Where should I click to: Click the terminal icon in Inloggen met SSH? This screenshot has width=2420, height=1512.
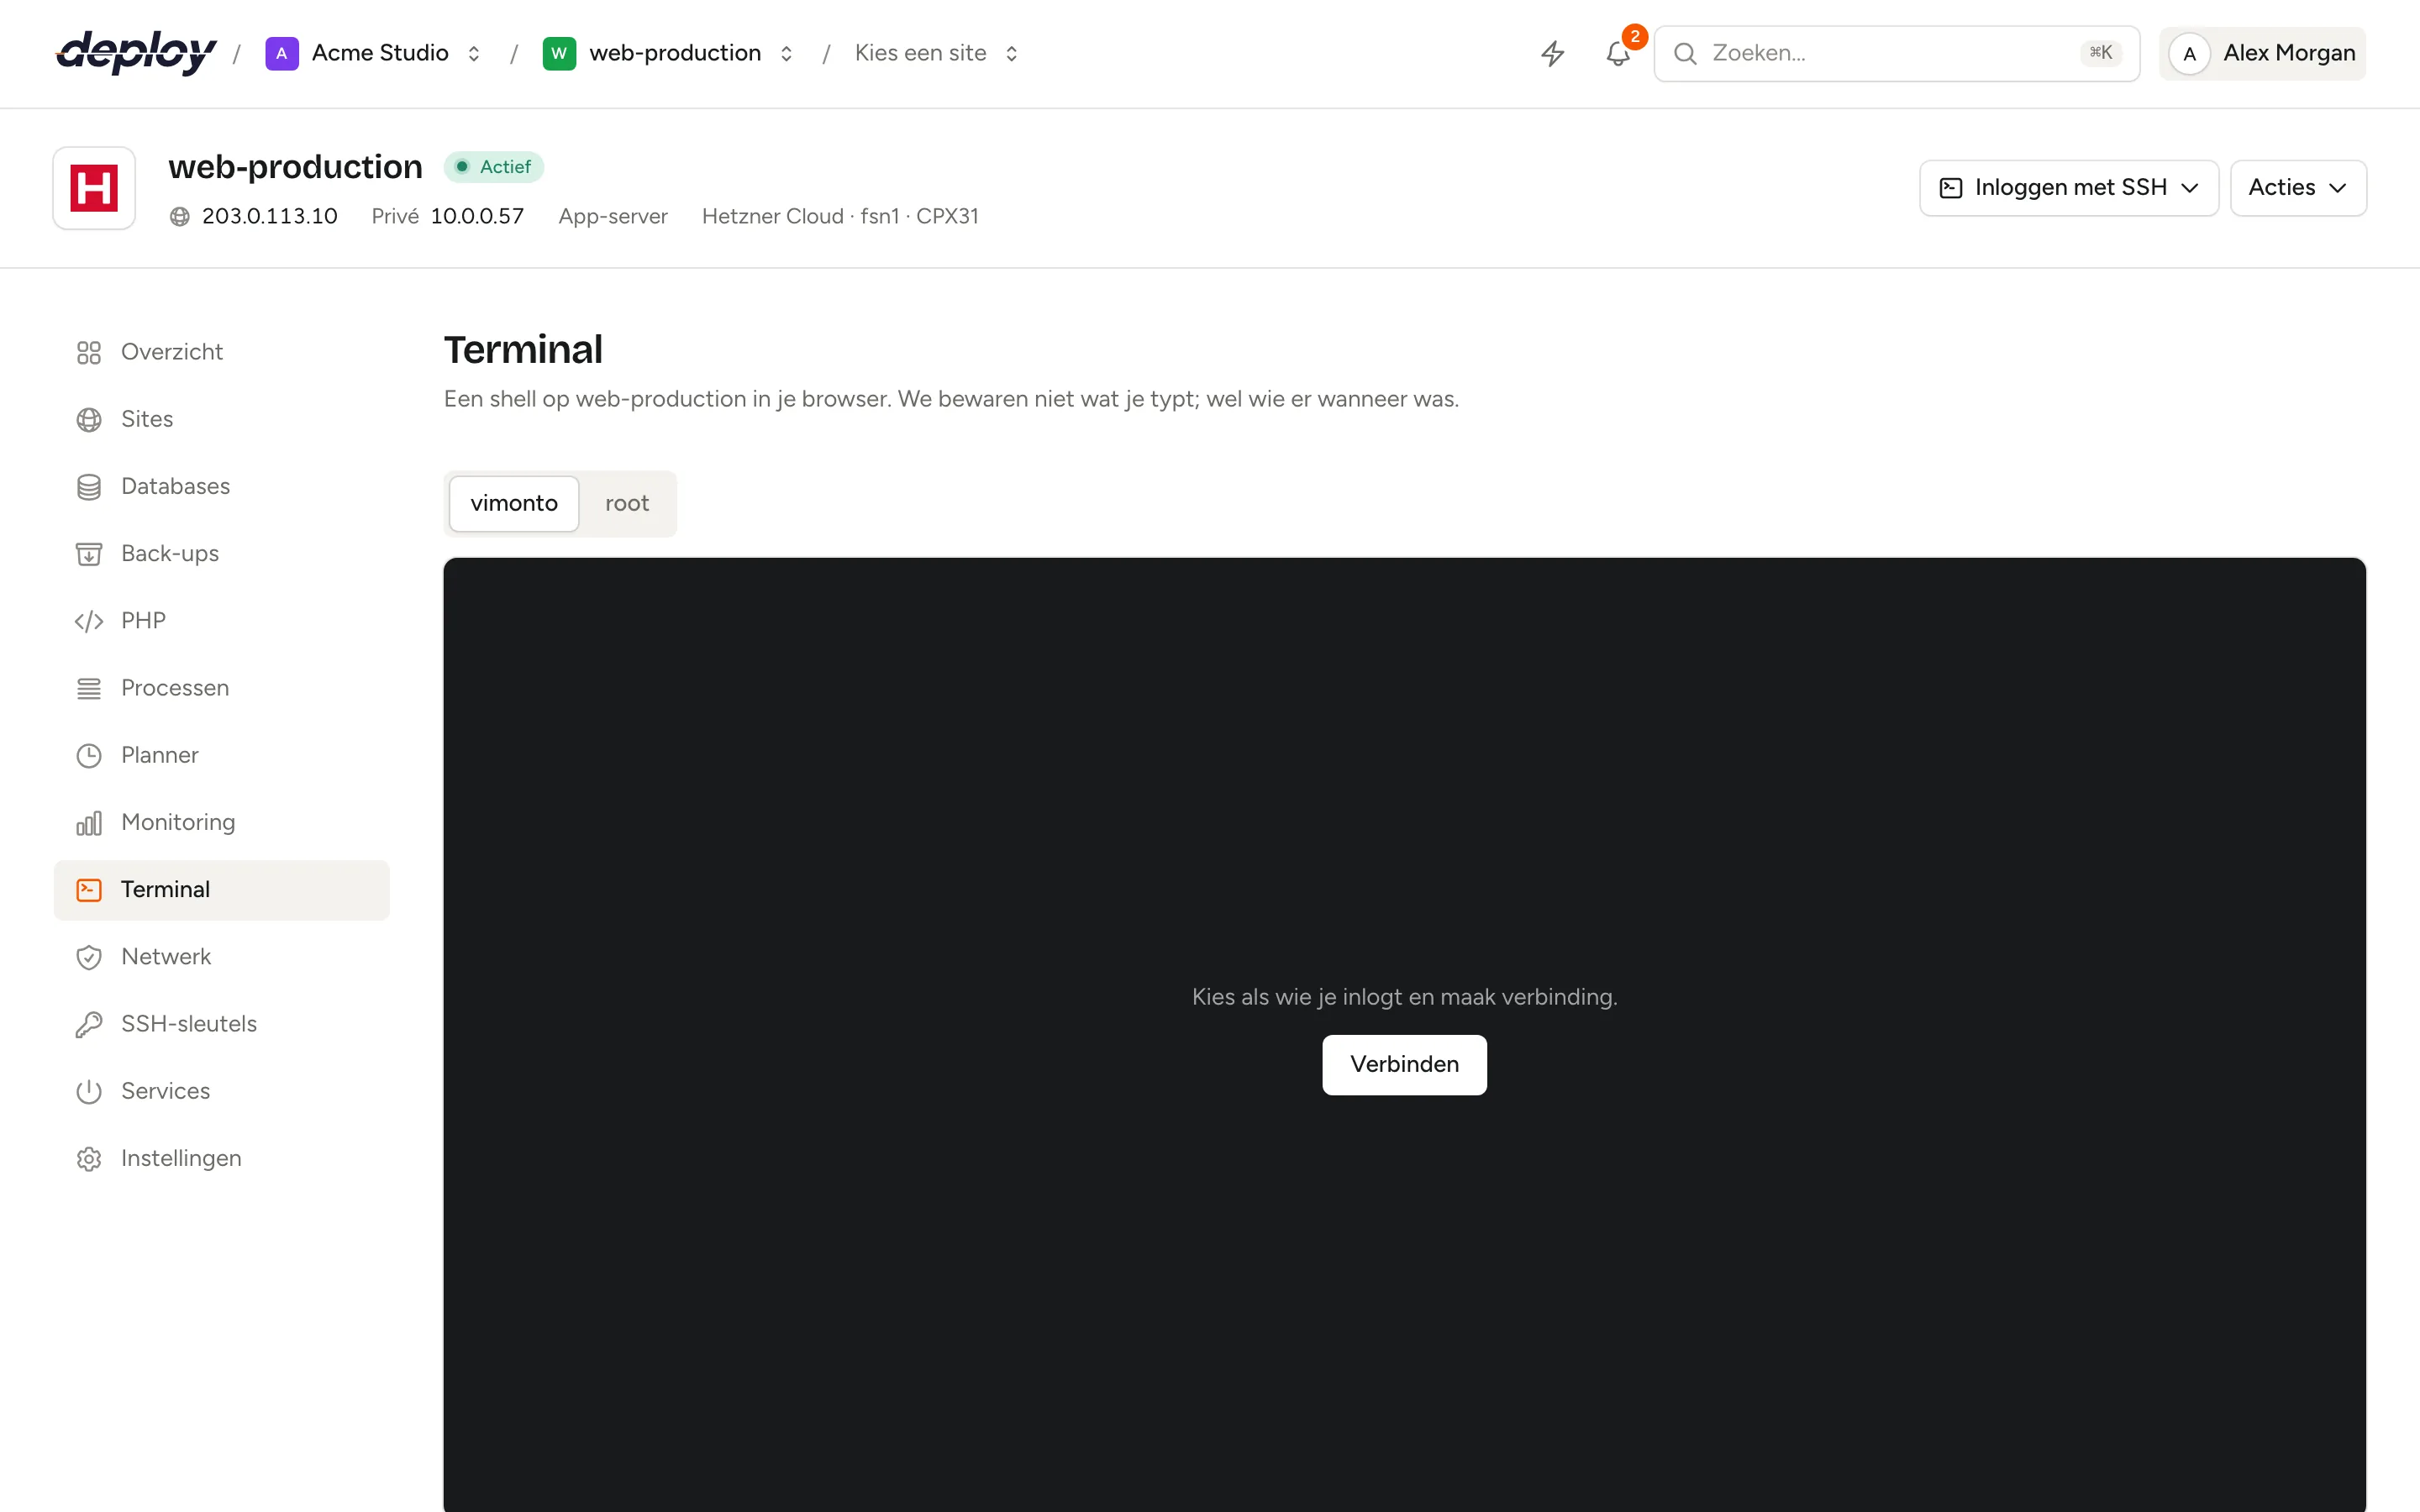(x=1950, y=188)
